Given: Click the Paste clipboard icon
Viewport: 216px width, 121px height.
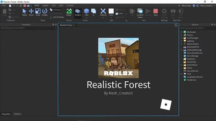Looking at the screenshot, I should coord(4,11).
